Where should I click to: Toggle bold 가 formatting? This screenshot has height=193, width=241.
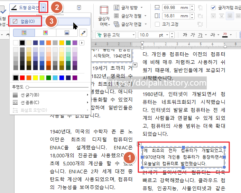(x=185, y=35)
